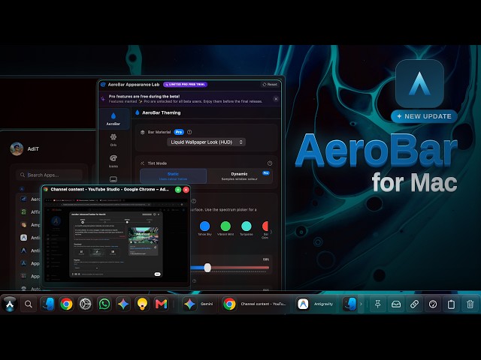Open Finder from the pinned bar apps
Viewport: 481px width, 360px height.
(47, 304)
